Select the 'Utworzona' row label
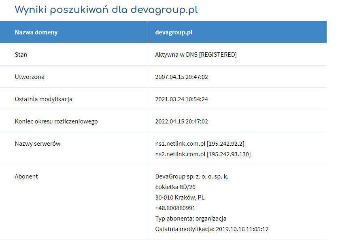342x240 pixels. coord(30,77)
